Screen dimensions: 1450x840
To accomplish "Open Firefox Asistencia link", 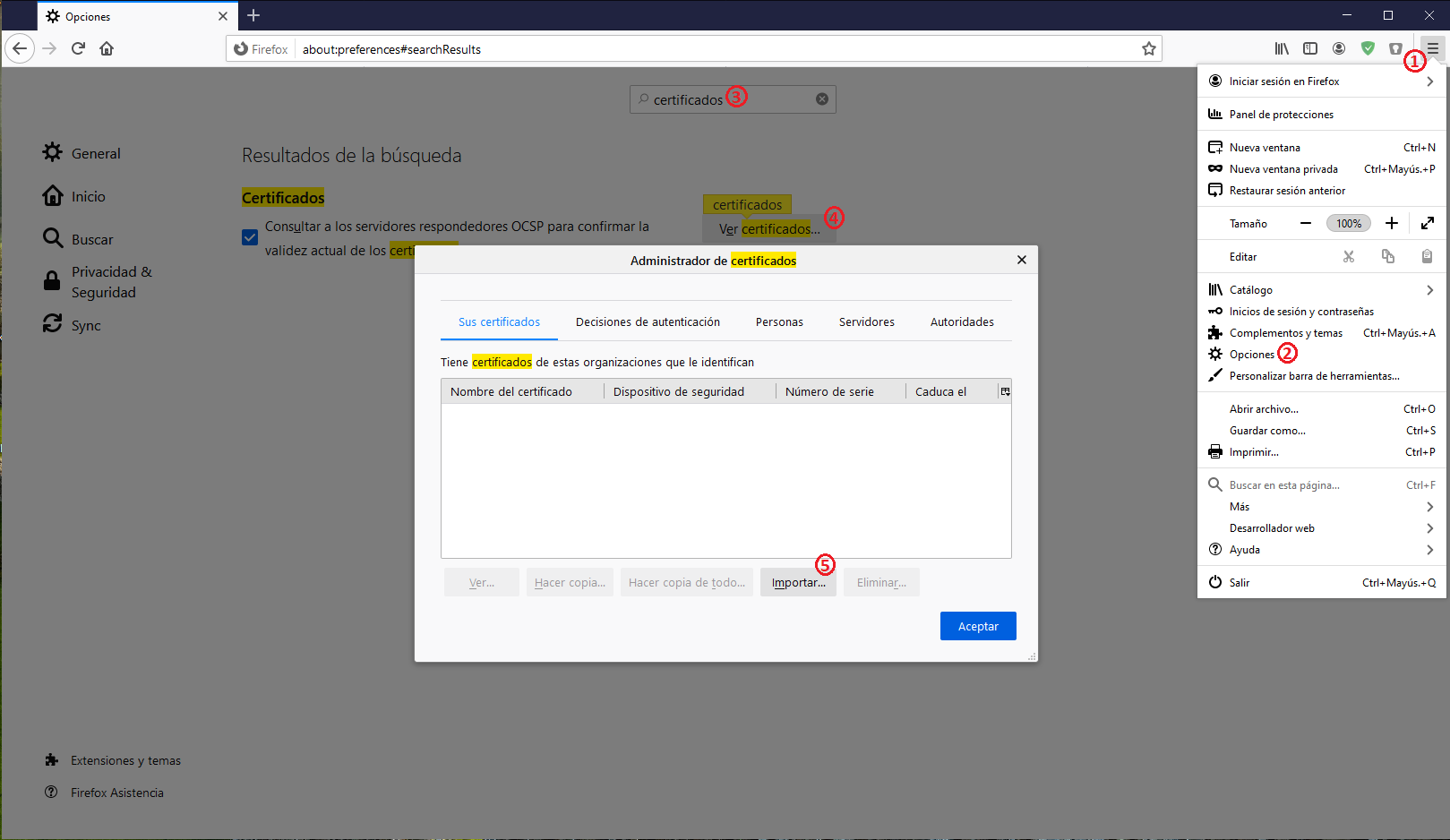I will click(x=105, y=793).
